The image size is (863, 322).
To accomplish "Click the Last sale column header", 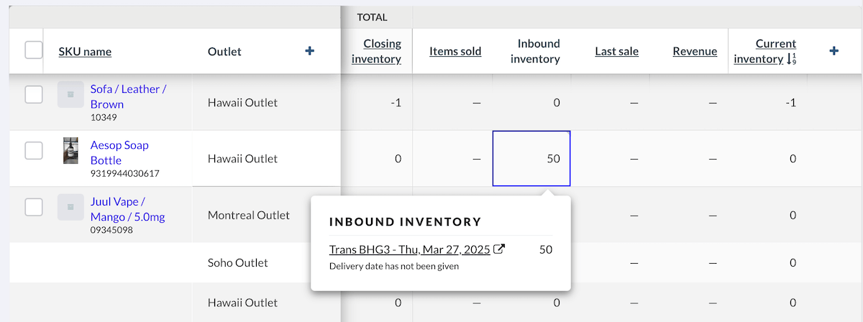I will 616,51.
